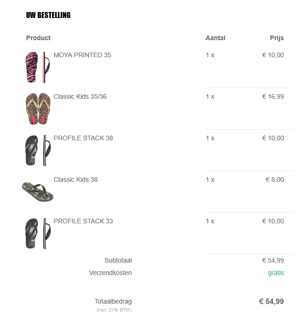Click the 'Prijs' column header
The image size is (308, 317).
pyautogui.click(x=277, y=38)
